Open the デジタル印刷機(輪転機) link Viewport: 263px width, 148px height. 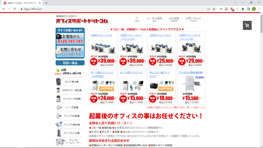coord(191,72)
